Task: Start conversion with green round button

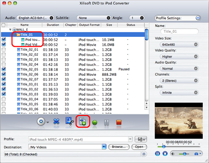Action: [x=94, y=122]
